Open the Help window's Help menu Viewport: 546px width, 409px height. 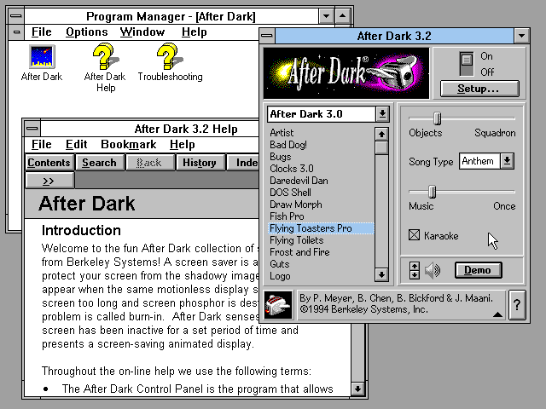point(182,144)
